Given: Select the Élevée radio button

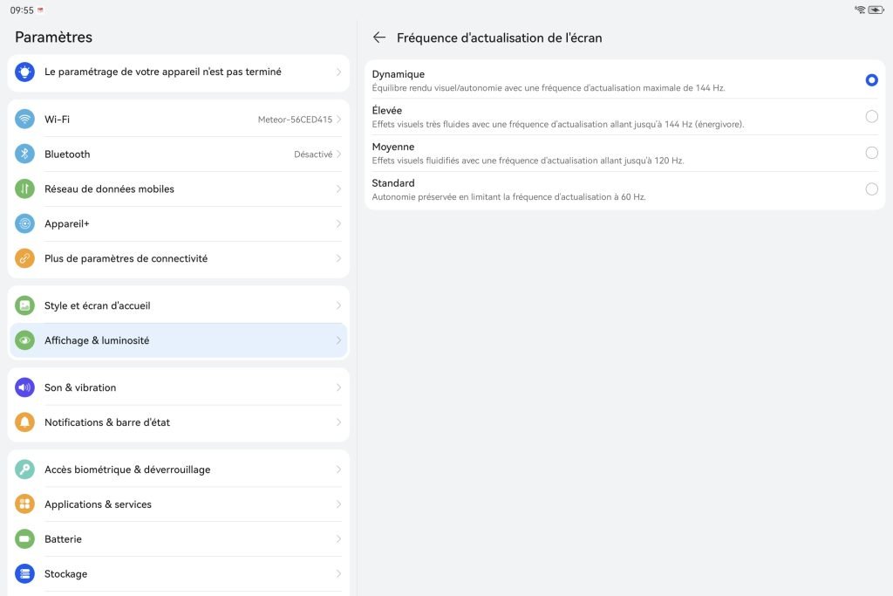Looking at the screenshot, I should [871, 117].
